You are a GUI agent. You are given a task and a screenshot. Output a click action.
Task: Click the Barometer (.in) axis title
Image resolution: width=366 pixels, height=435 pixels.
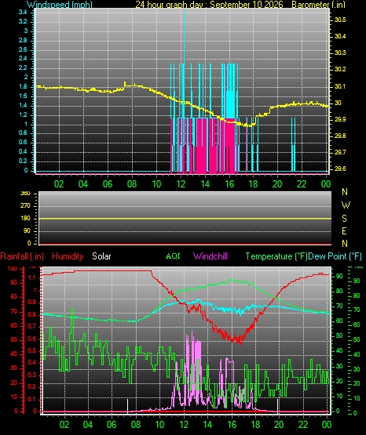318,4
